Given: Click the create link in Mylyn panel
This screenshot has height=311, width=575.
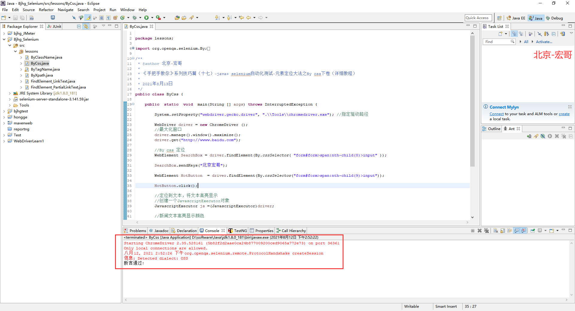Looking at the screenshot, I should [x=564, y=114].
